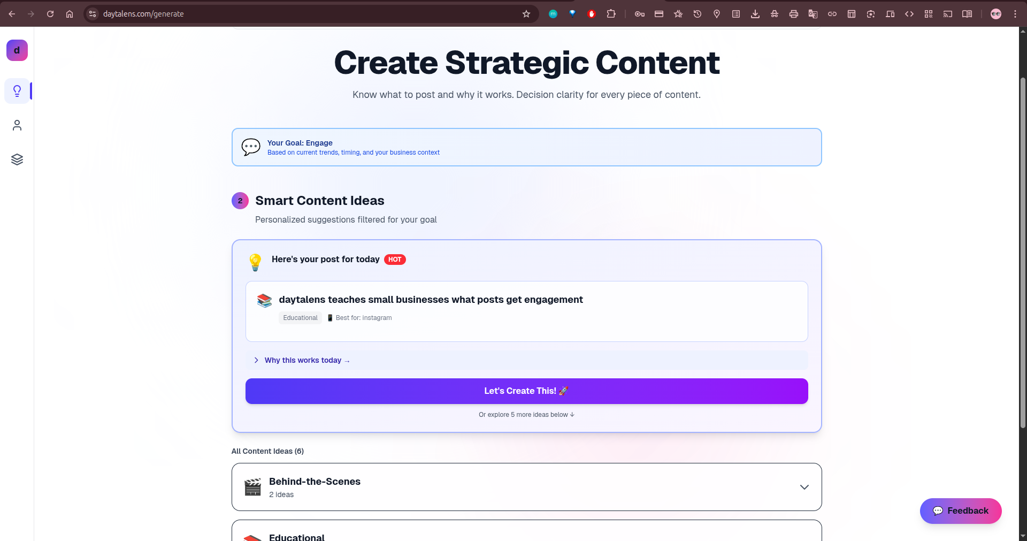Screen dimensions: 1027x541
Task: Click the browser home icon
Action: coord(69,14)
